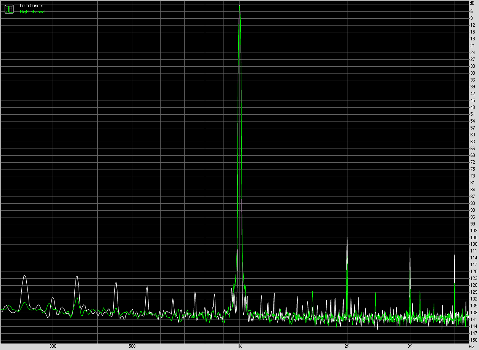Click the '-105' dB scale value
The width and height of the screenshot is (479, 350).
click(x=473, y=237)
